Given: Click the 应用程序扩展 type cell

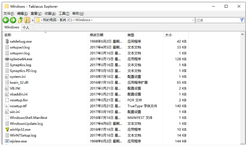Looking at the screenshot, I should click(138, 83).
